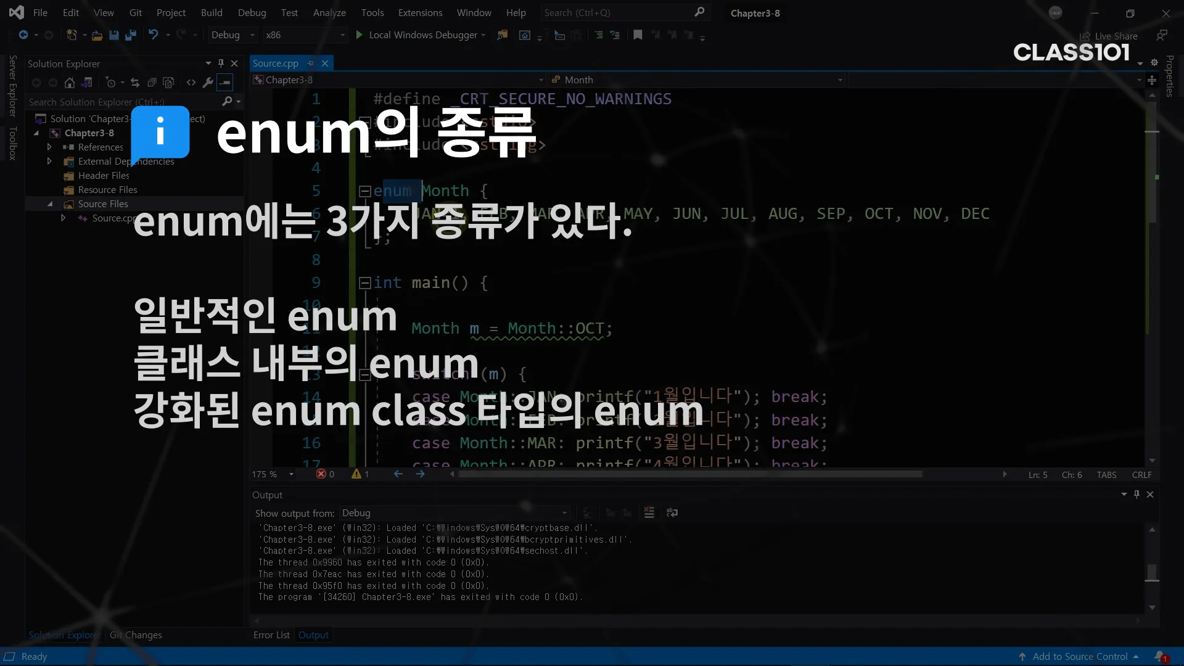Screen dimensions: 1184x666
Task: Click the Undo toolbar icon
Action: [x=154, y=35]
